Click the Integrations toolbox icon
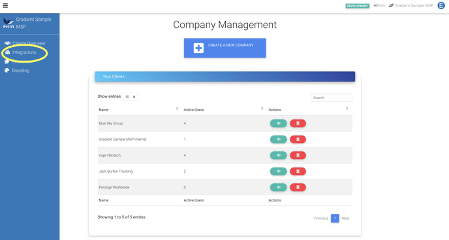 click(7, 52)
